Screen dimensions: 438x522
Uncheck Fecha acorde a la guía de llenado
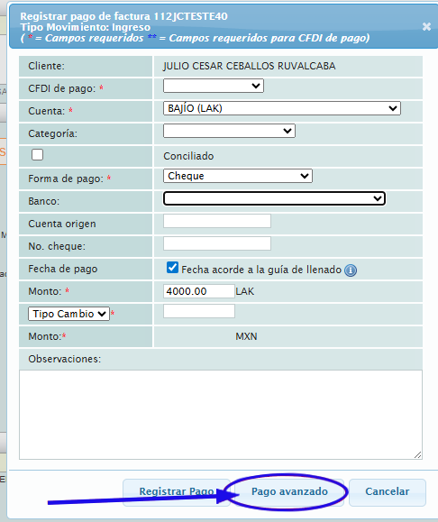coord(172,268)
